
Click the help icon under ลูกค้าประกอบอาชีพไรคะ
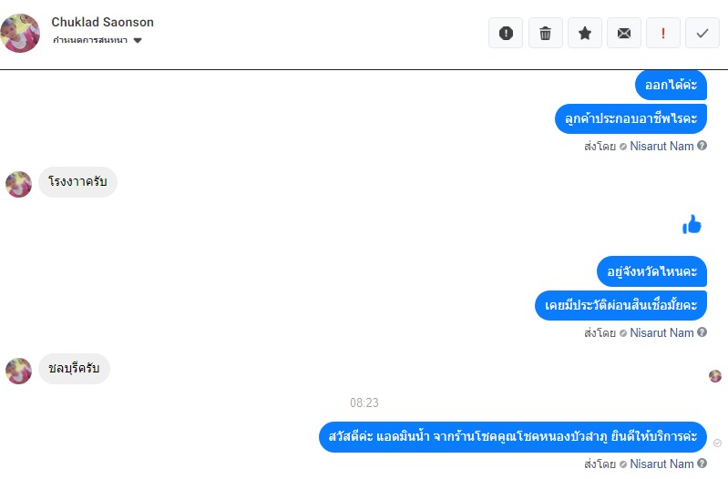click(702, 146)
